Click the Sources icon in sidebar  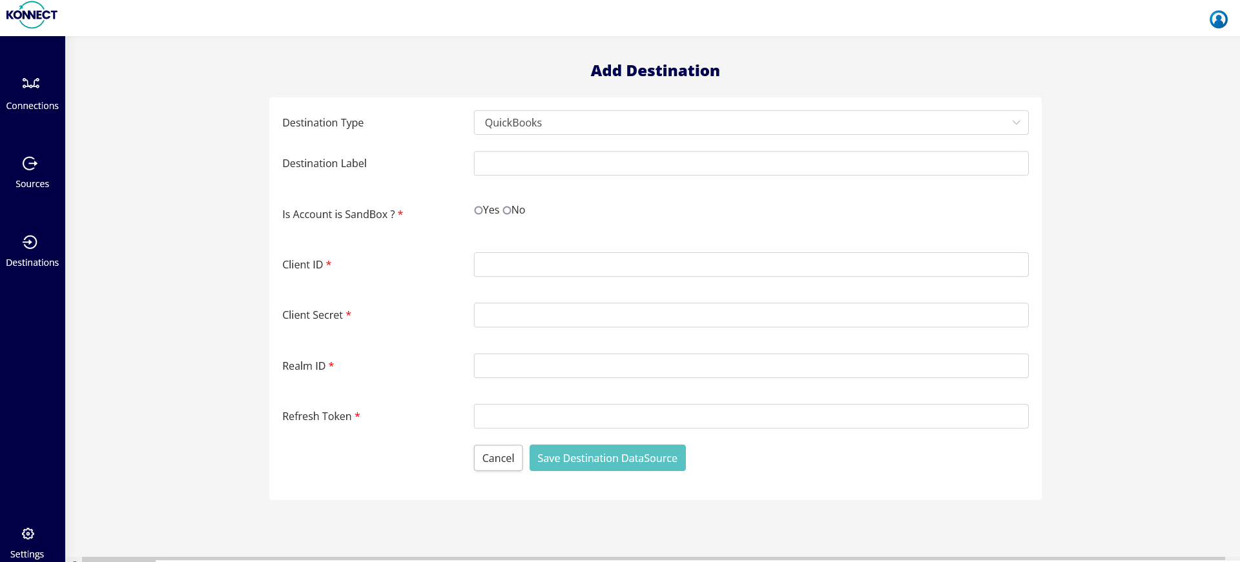pos(30,163)
